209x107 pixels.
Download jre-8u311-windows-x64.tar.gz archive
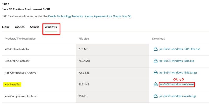(x=178, y=96)
